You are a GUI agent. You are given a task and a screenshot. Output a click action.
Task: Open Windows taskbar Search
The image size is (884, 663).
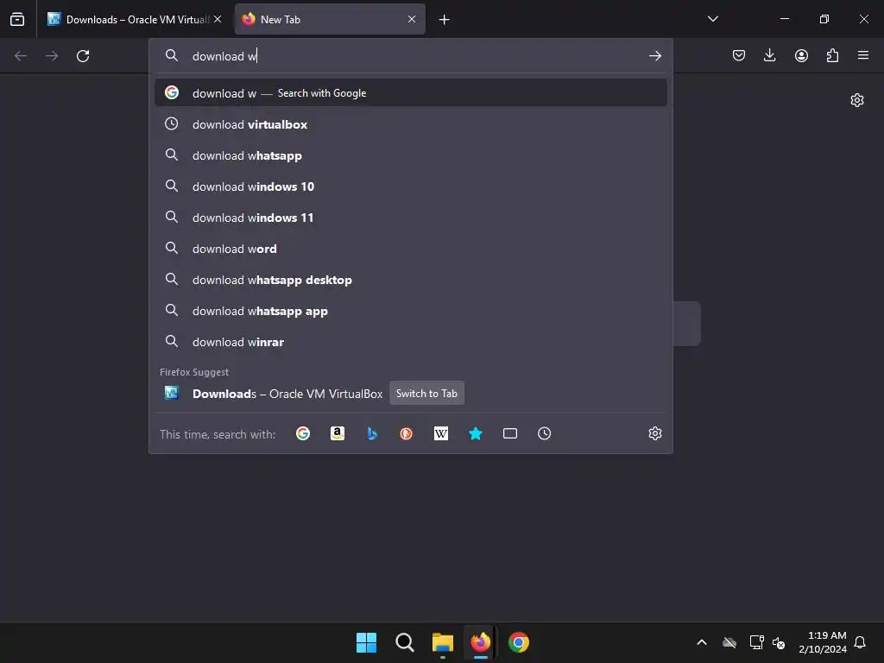click(x=404, y=642)
